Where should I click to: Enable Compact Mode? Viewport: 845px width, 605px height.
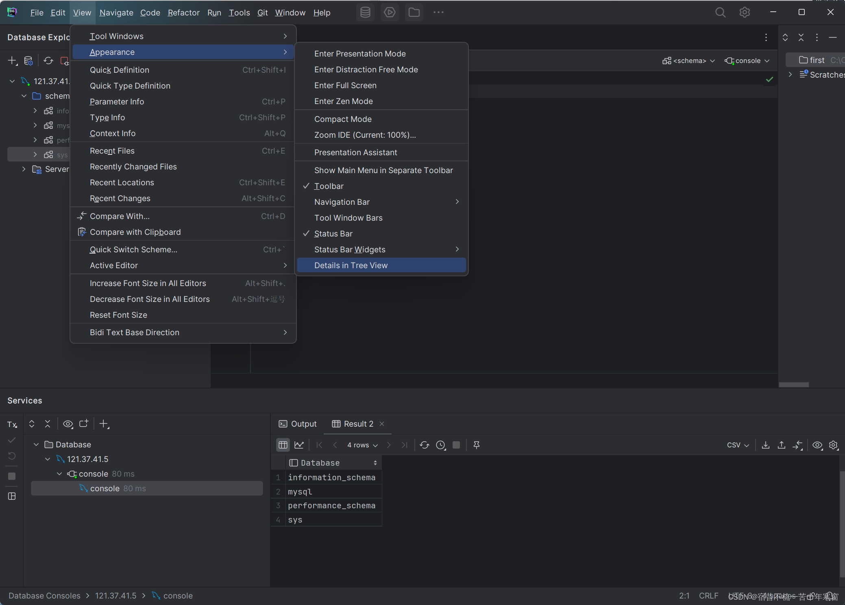click(381, 119)
